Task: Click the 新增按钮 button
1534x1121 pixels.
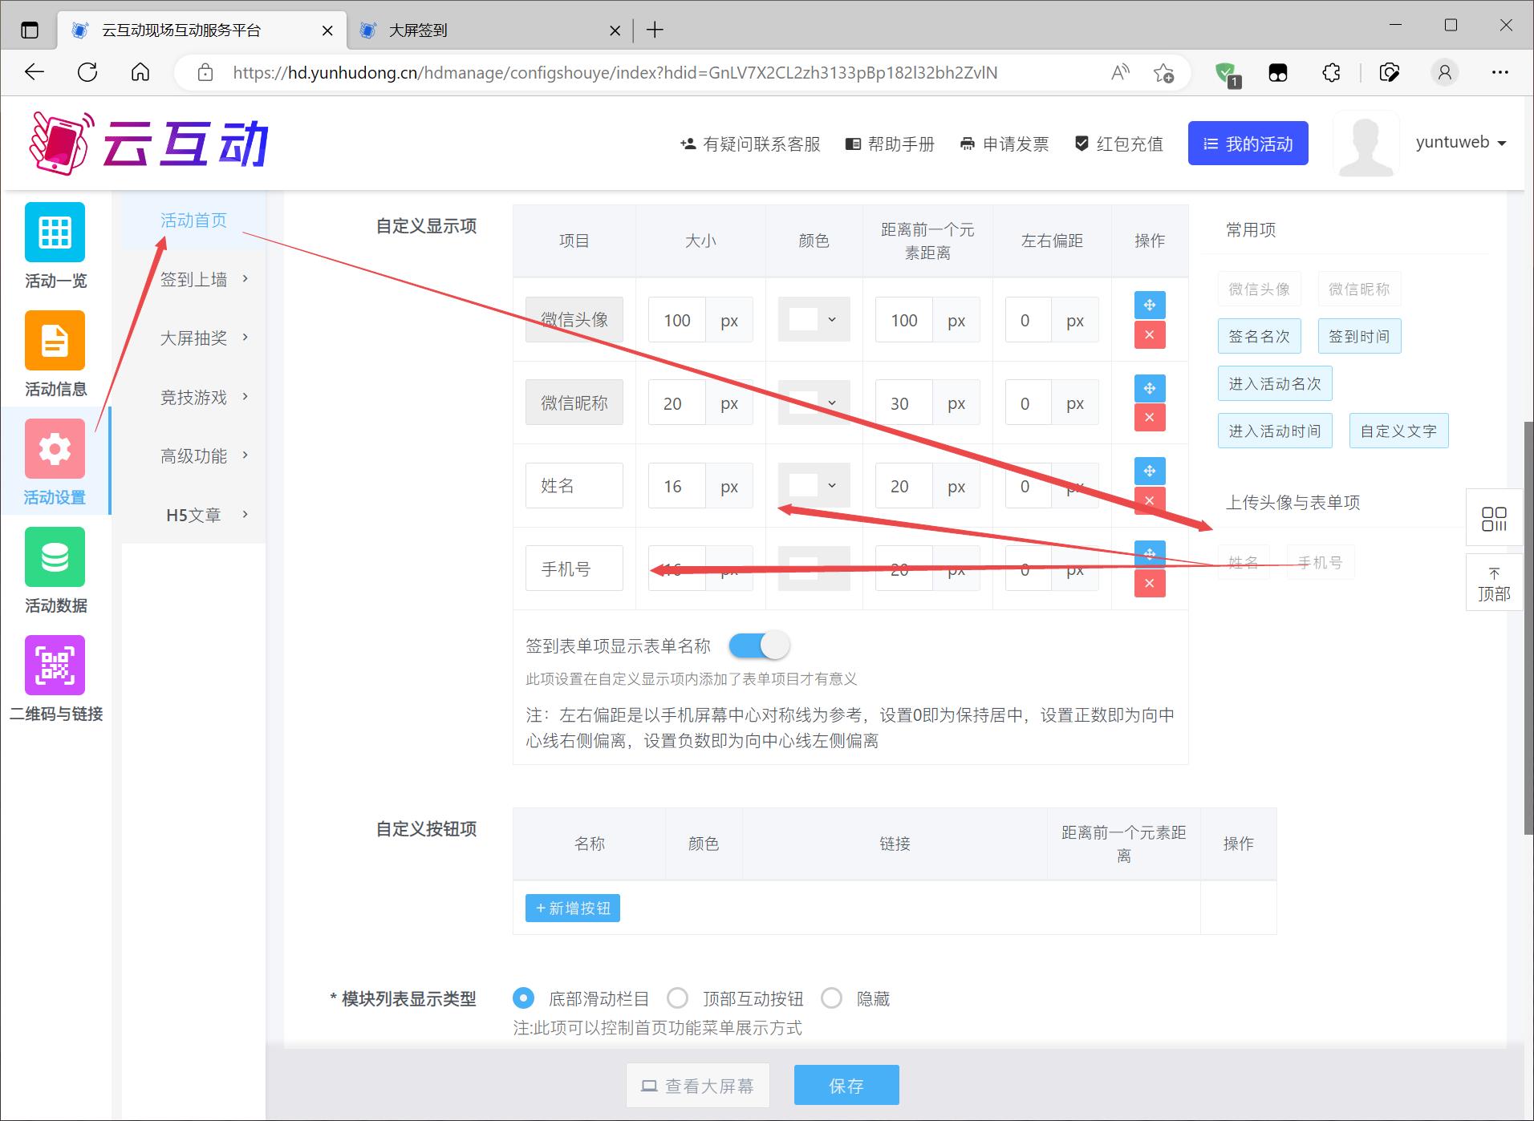Action: [572, 909]
